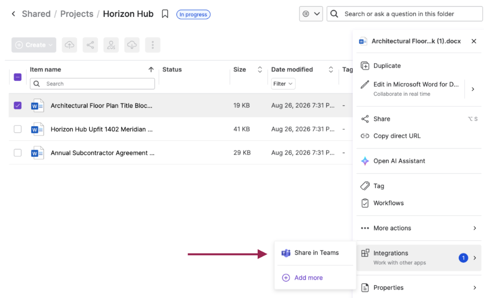Screen dimensions: 484x298
Task: Click the Annual Subcontractor Agreement Word icon
Action: click(x=37, y=153)
